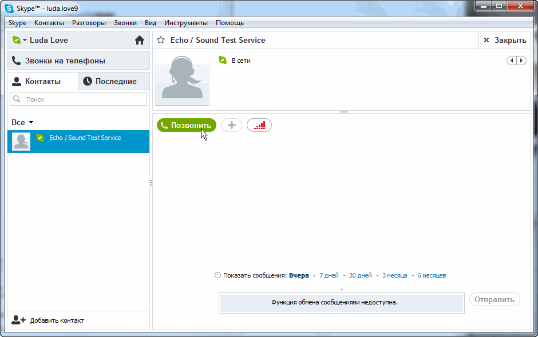The height and width of the screenshot is (337, 538).
Task: Click the Поиск search field
Action: point(78,99)
